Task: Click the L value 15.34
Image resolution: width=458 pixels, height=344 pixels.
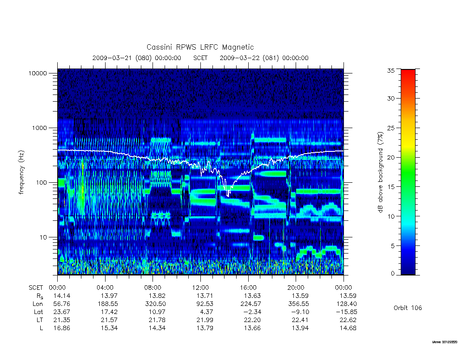Action: click(x=110, y=328)
